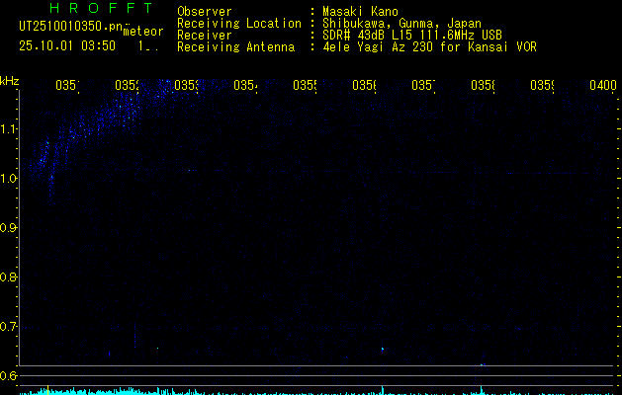Click the 0357 time axis label
This screenshot has width=622, height=395.
[x=423, y=85]
